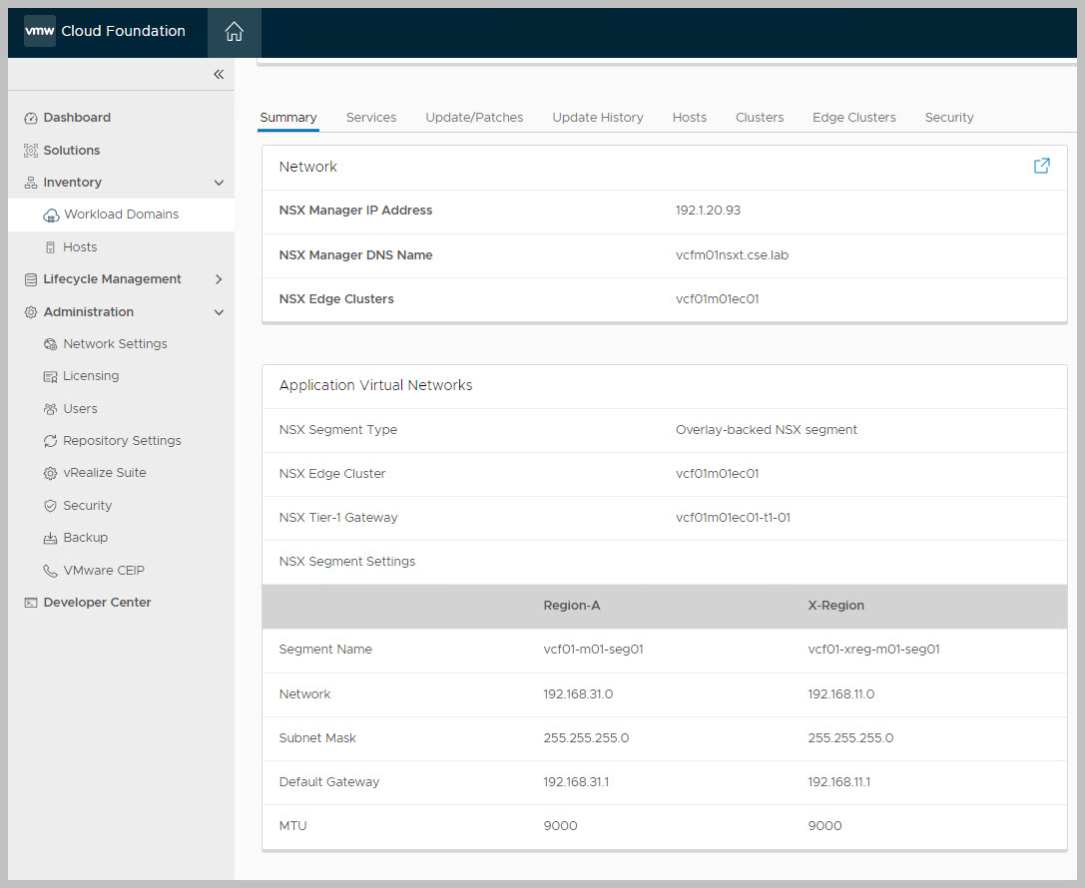The width and height of the screenshot is (1085, 888).
Task: Click the Licensing icon in sidebar
Action: [x=51, y=376]
